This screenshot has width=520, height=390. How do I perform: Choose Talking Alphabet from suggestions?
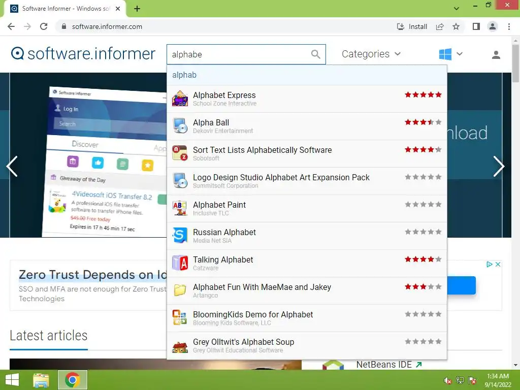click(307, 264)
